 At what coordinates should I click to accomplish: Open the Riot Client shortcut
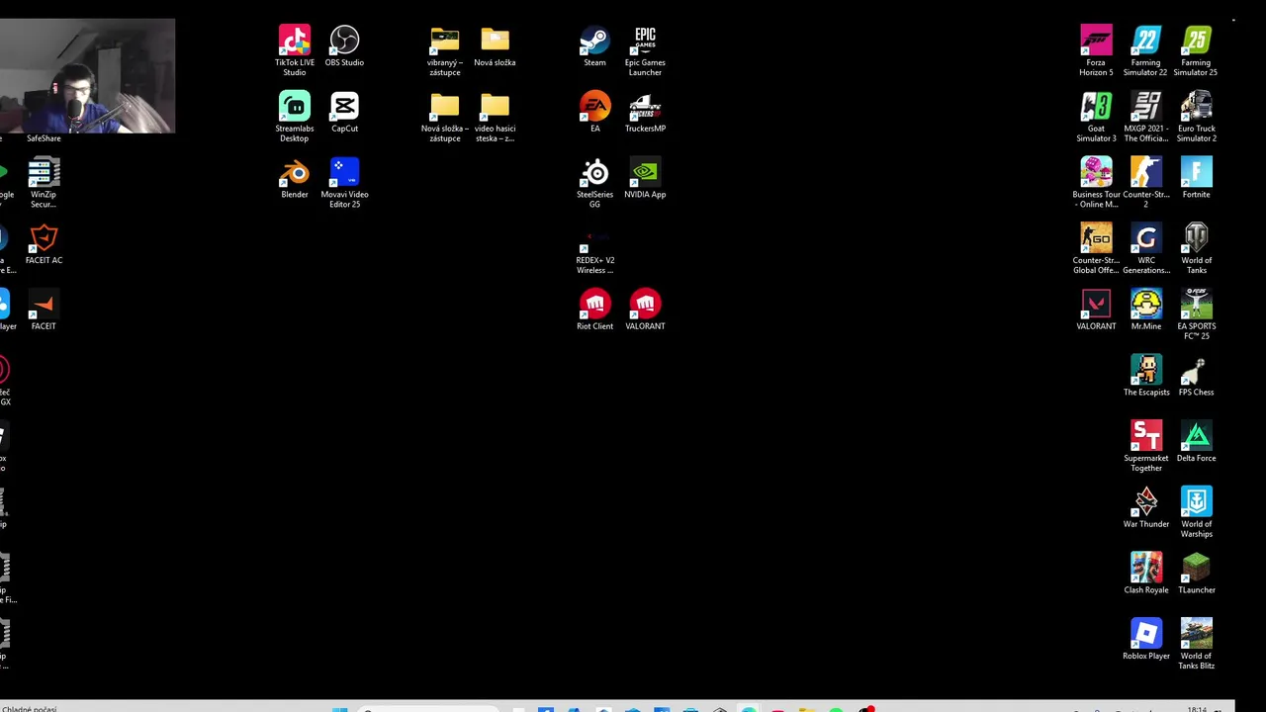[594, 305]
